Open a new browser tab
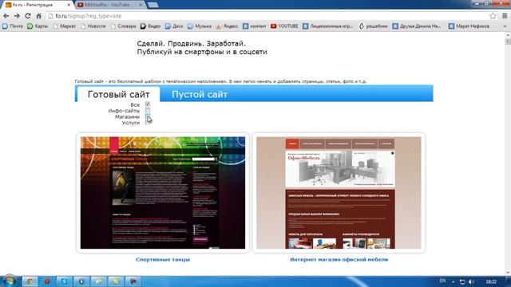Screen dimensions: 511x287 coord(153,5)
